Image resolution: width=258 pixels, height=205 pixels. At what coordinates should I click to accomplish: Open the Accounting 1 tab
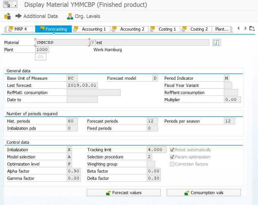click(91, 29)
